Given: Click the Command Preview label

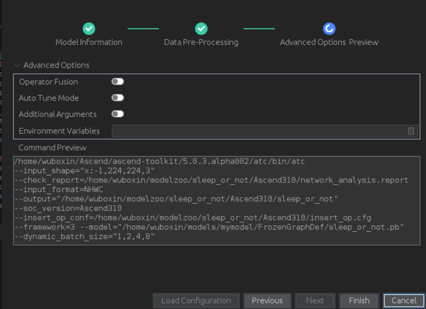Looking at the screenshot, I should click(52, 147).
